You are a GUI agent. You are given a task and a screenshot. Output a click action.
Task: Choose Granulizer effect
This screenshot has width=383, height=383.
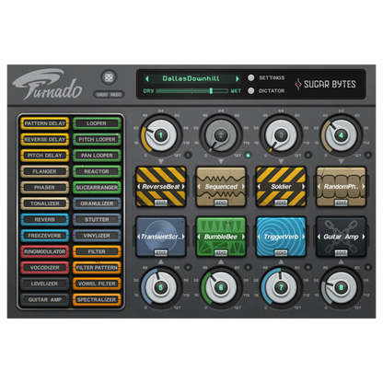pos(97,203)
